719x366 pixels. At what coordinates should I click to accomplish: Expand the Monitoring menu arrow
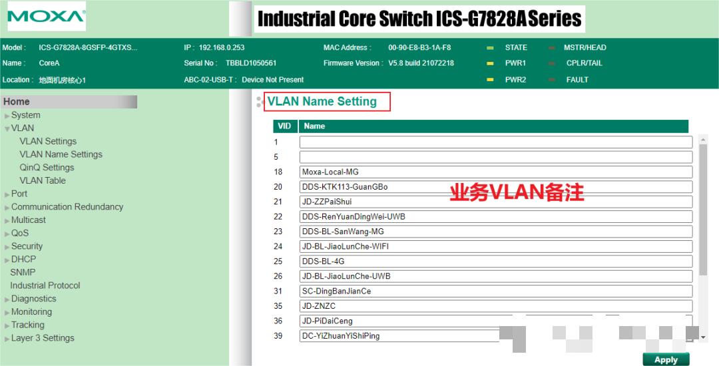[x=7, y=312]
